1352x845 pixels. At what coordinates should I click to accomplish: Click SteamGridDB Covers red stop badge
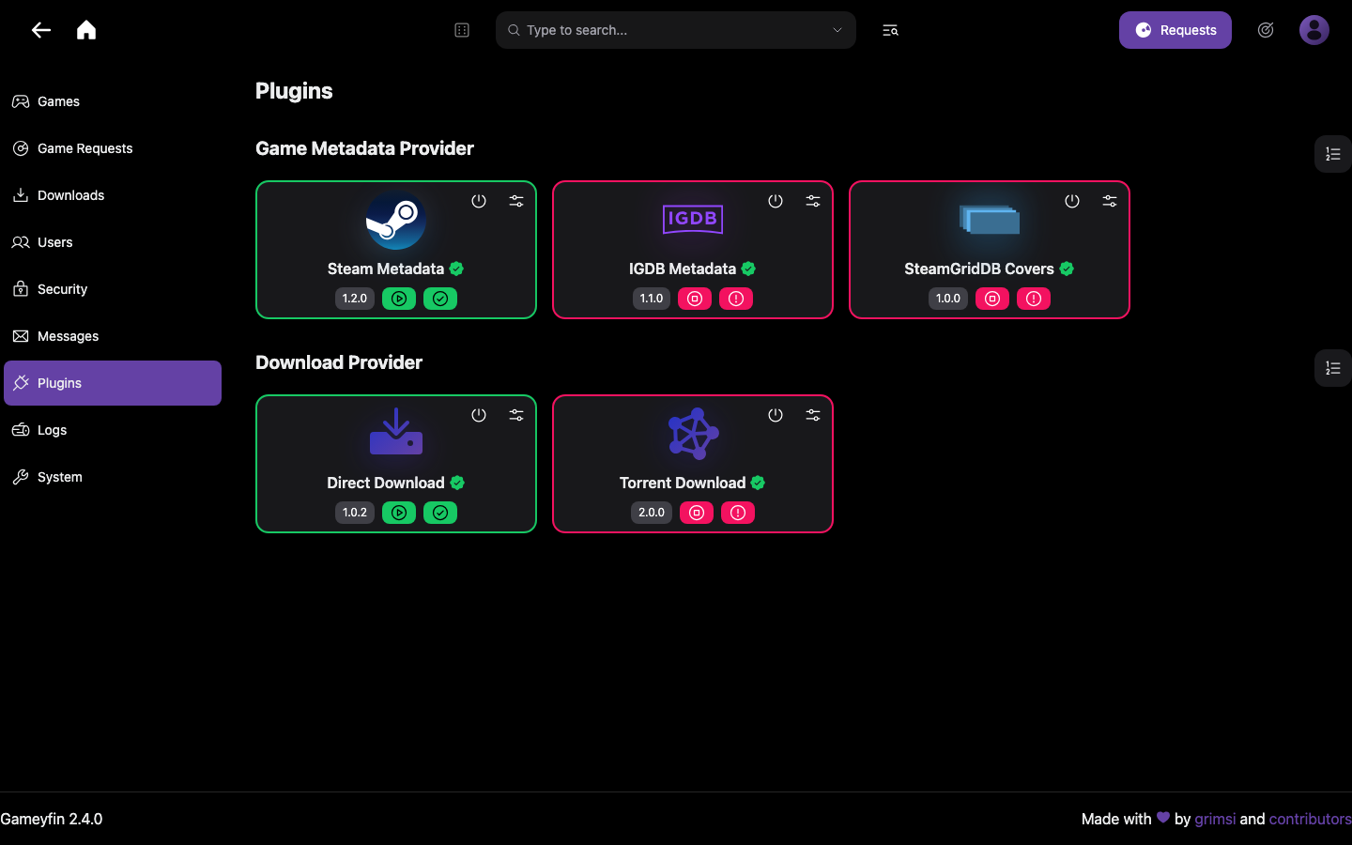tap(992, 299)
